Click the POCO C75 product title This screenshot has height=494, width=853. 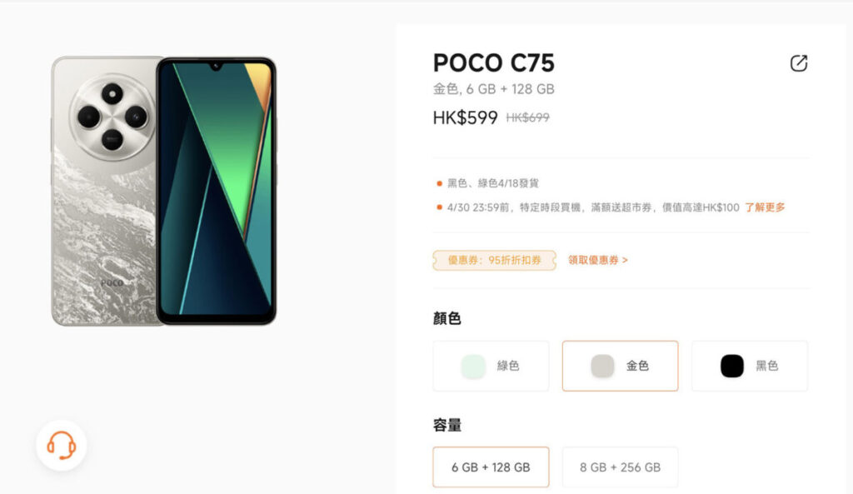point(493,63)
